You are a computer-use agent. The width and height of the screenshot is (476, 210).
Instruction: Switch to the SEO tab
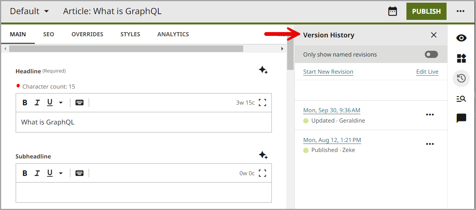pos(49,34)
